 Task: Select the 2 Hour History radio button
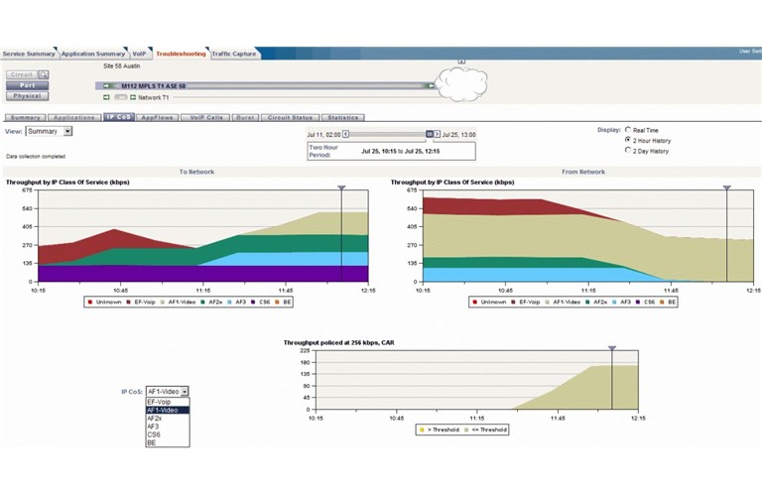(x=628, y=140)
